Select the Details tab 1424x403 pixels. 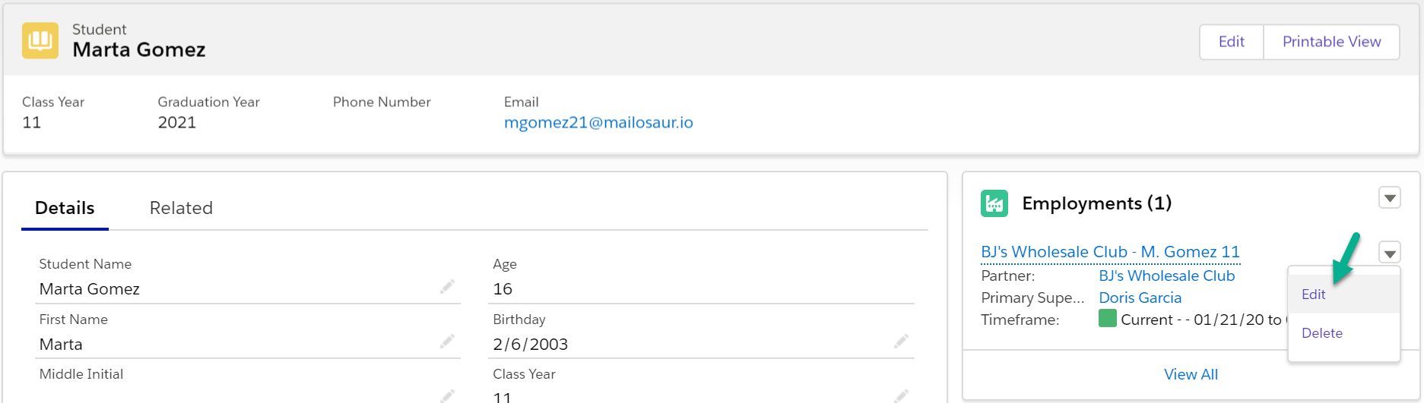65,208
